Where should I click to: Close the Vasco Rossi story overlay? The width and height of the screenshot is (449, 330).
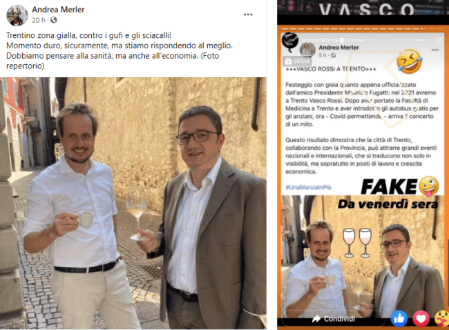[439, 40]
